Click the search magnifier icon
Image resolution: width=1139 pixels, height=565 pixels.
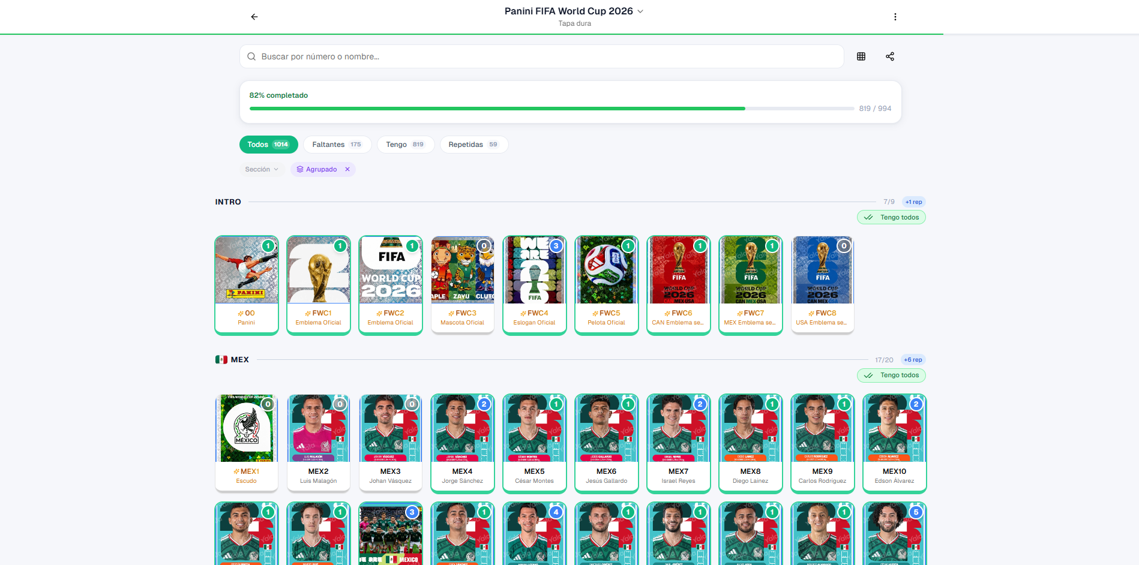tap(251, 56)
